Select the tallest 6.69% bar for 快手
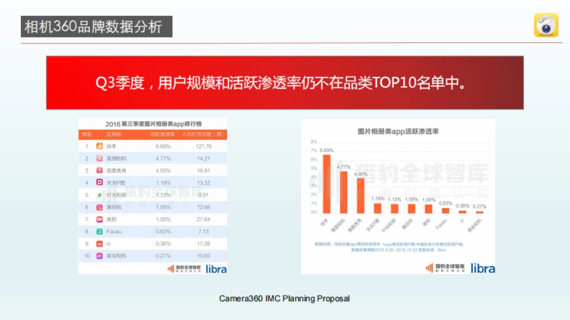The width and height of the screenshot is (570, 320). click(x=327, y=184)
